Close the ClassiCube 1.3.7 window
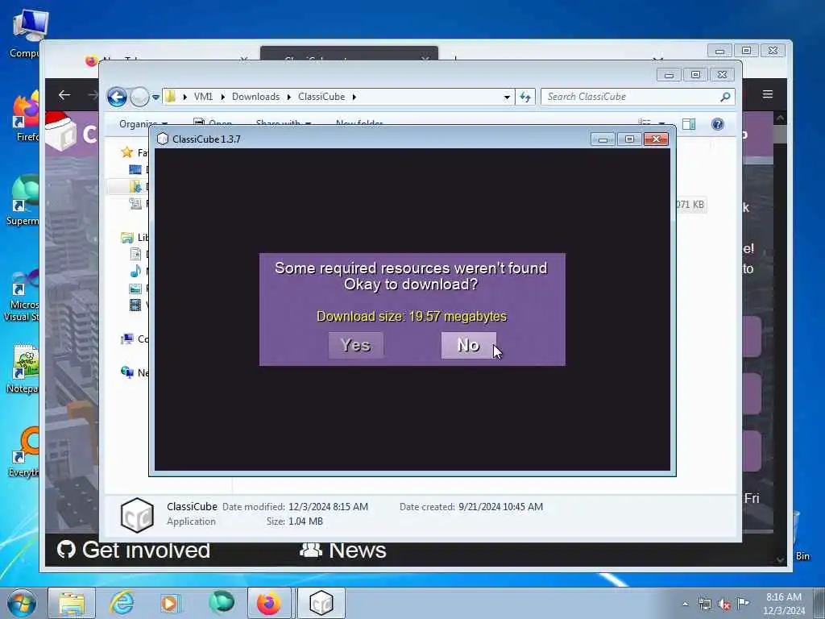Screen dimensions: 825x619 (x=656, y=139)
